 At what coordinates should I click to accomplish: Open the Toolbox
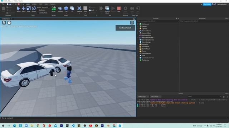pyautogui.click(x=60, y=9)
